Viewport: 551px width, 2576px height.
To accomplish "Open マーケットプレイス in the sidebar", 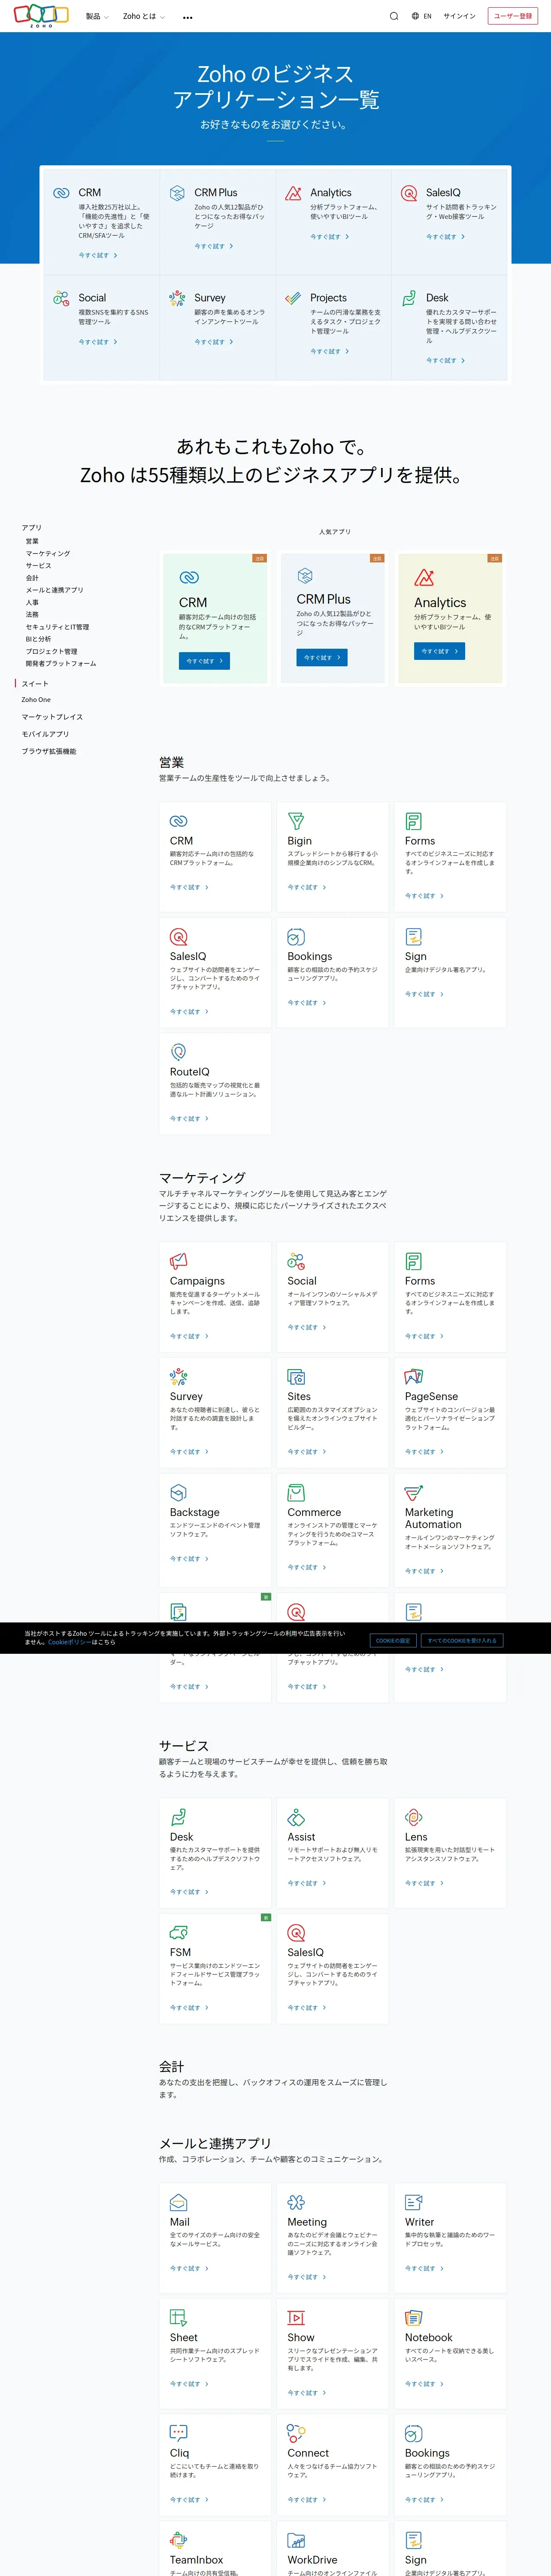I will click(52, 717).
